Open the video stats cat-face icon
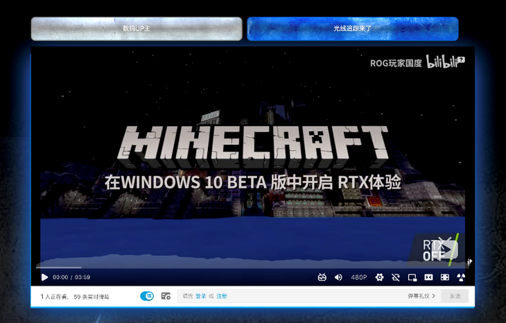This screenshot has width=506, height=323. coord(322,277)
